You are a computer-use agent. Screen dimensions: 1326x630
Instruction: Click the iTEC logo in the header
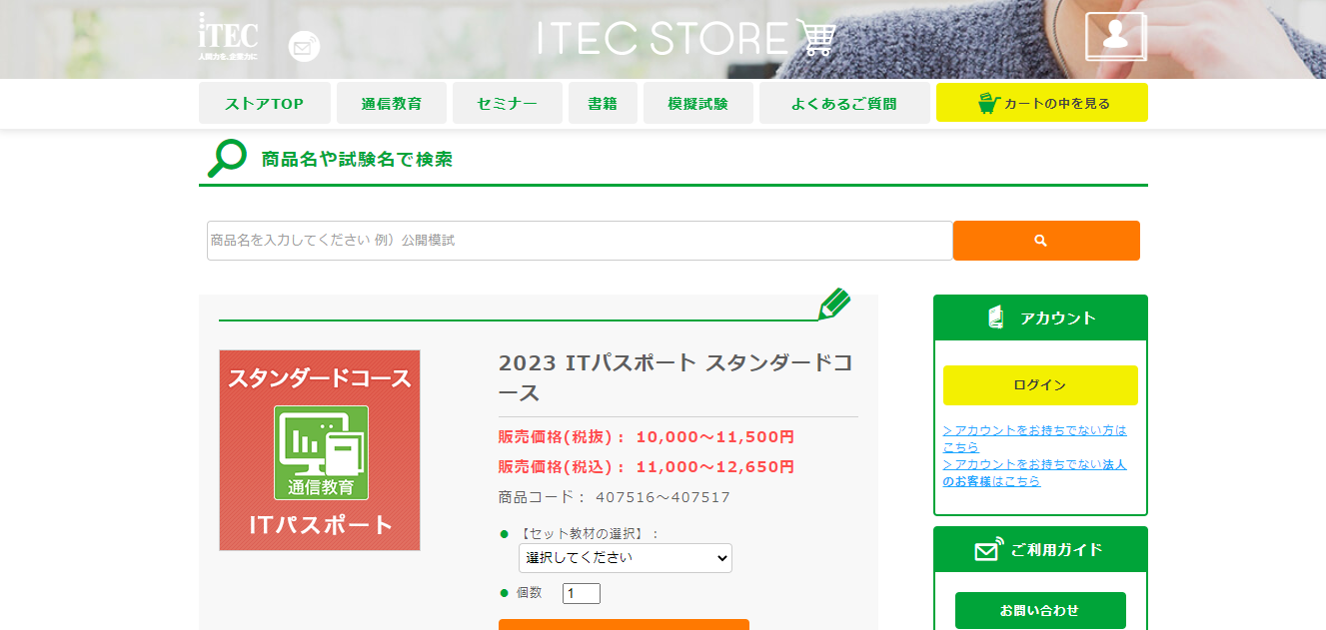[x=228, y=36]
